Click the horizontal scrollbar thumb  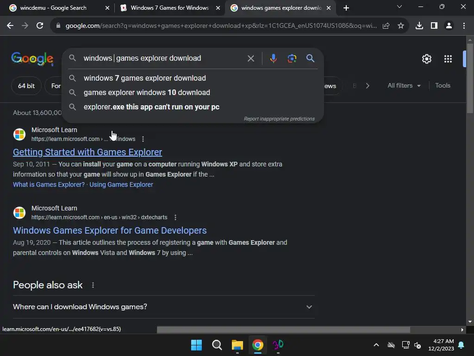click(283, 330)
